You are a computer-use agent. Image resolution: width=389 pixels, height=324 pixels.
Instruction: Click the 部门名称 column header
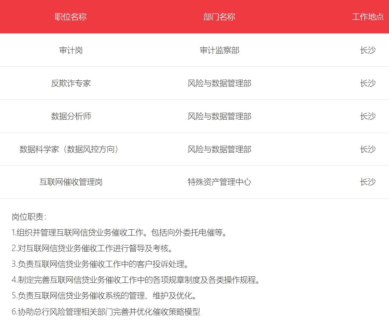(219, 17)
